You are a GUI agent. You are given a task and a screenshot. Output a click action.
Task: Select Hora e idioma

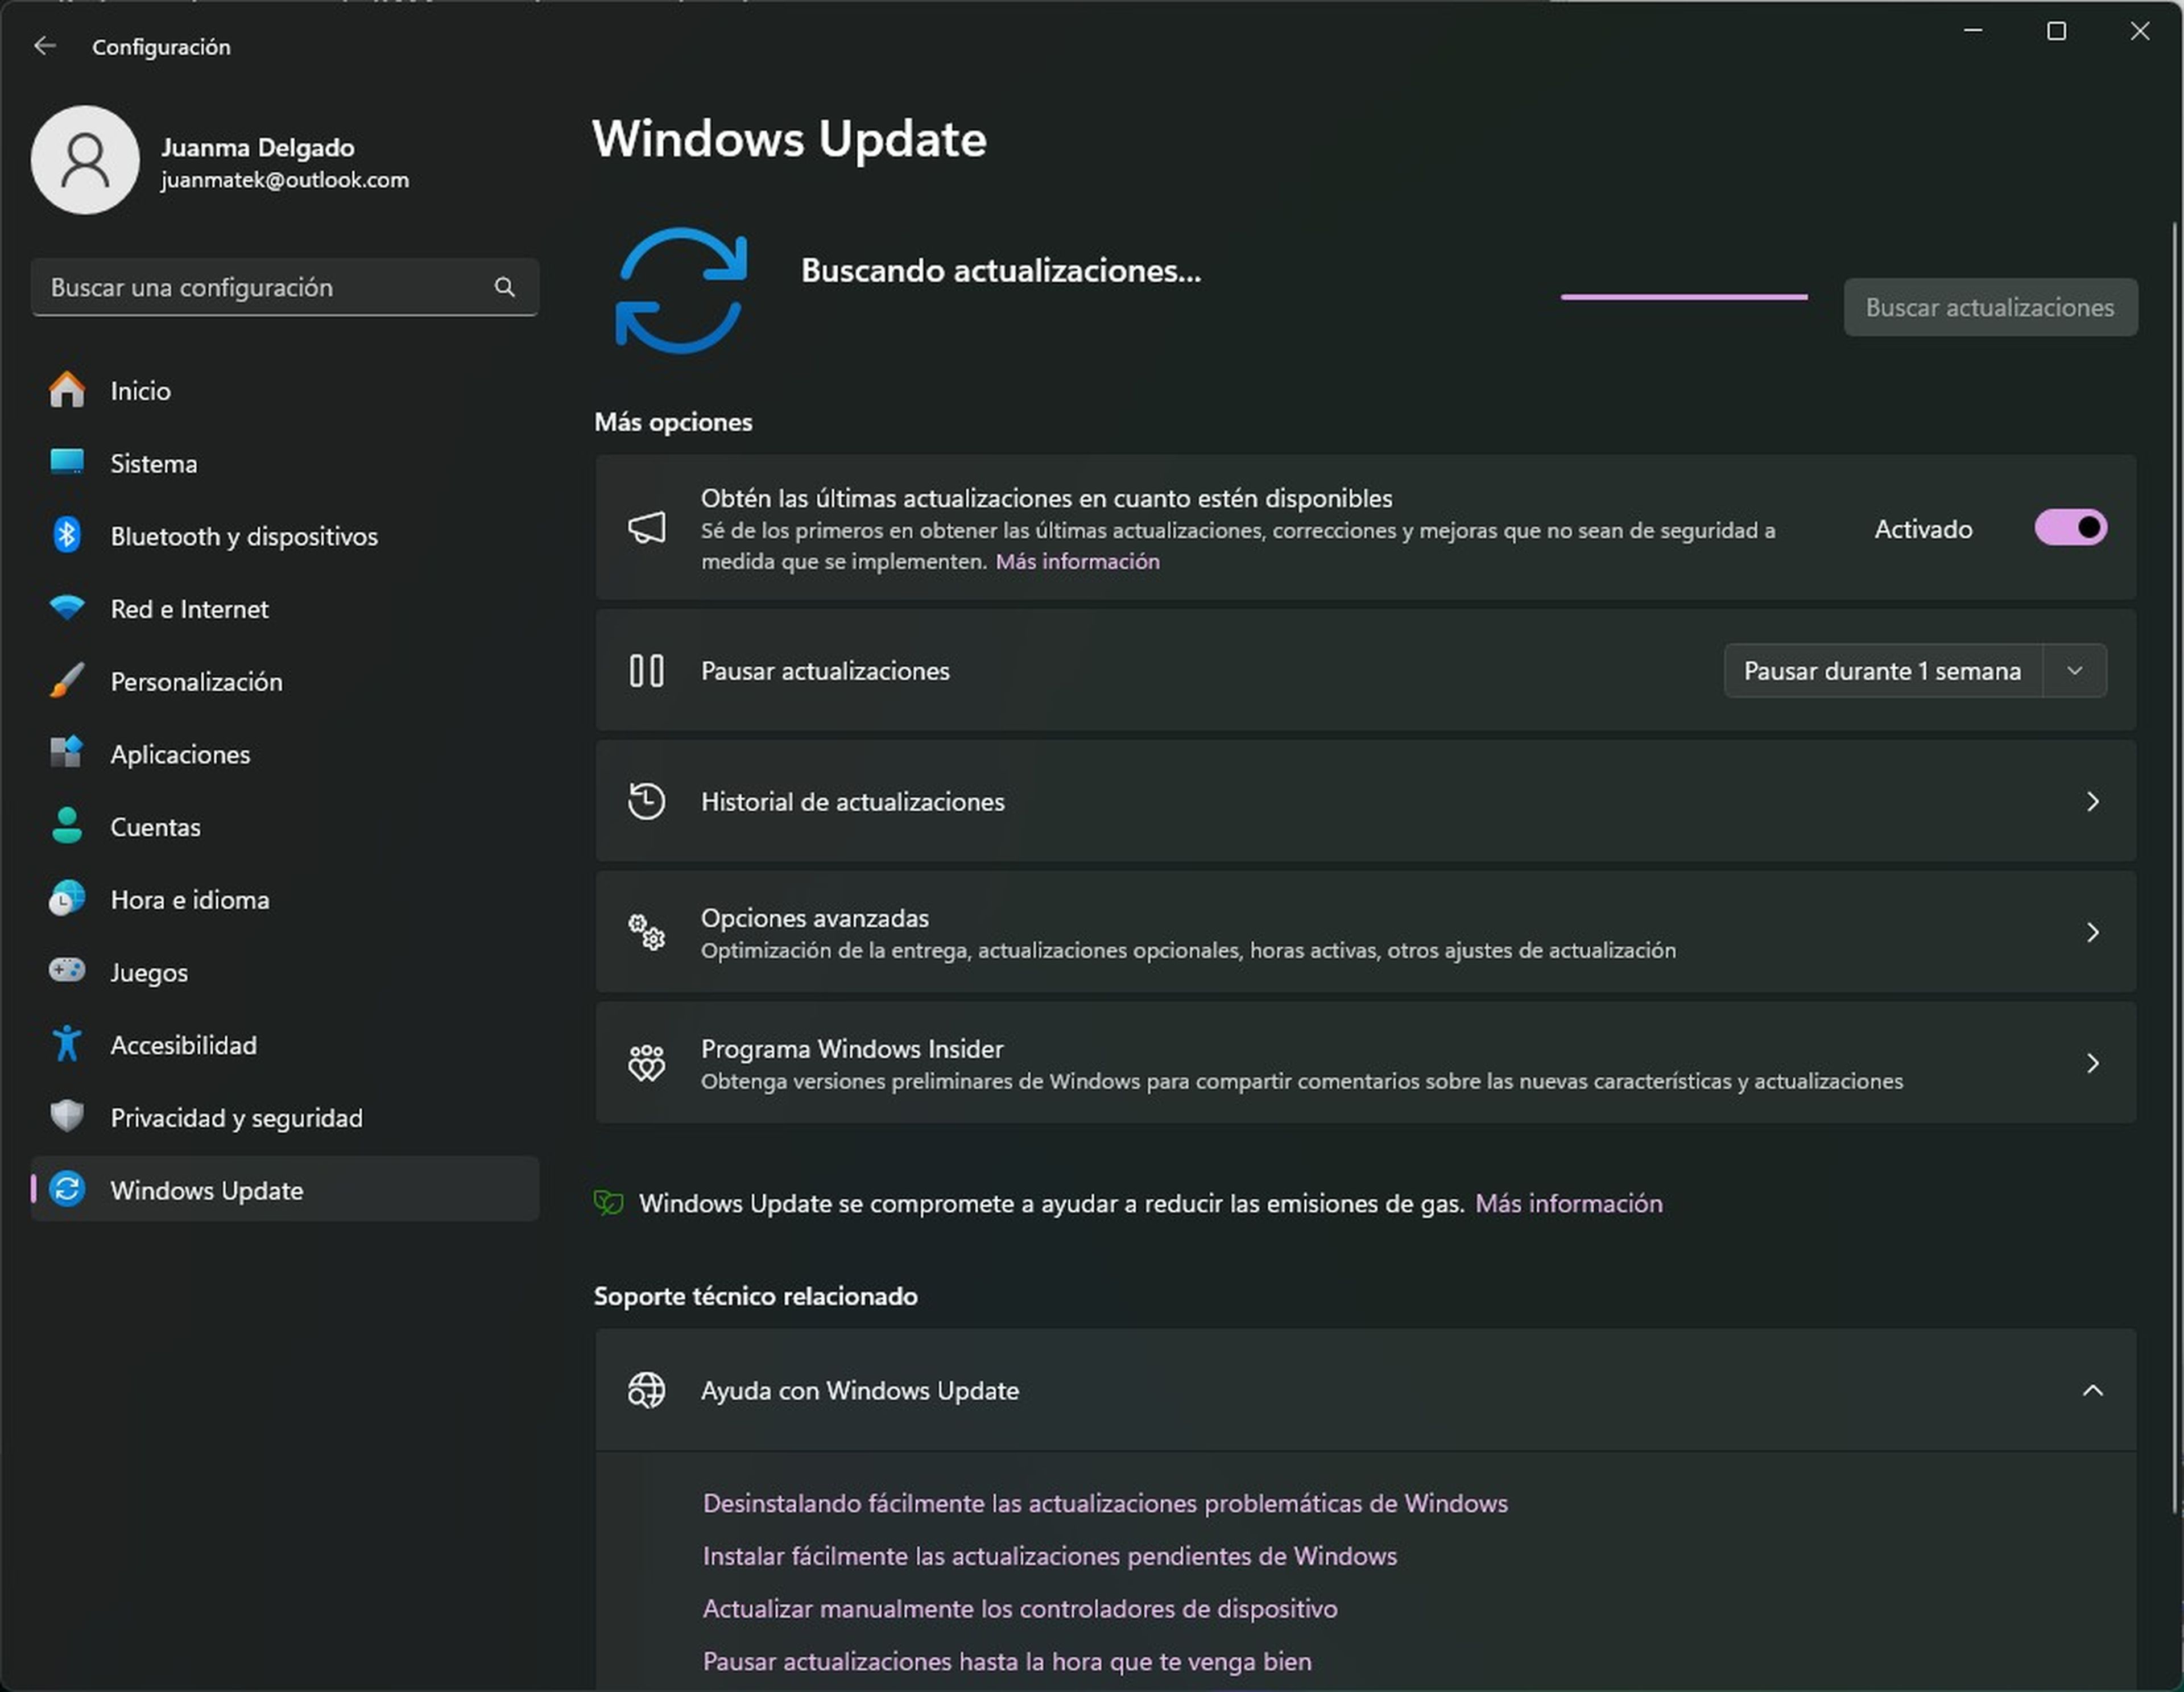coord(285,898)
